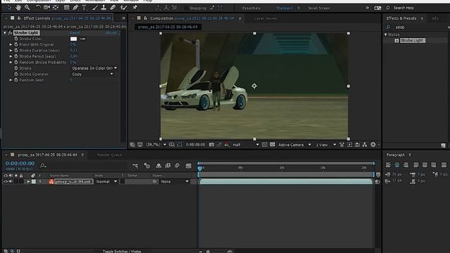Open the layer blending Mode Normal dropdown
The width and height of the screenshot is (450, 253).
106,181
